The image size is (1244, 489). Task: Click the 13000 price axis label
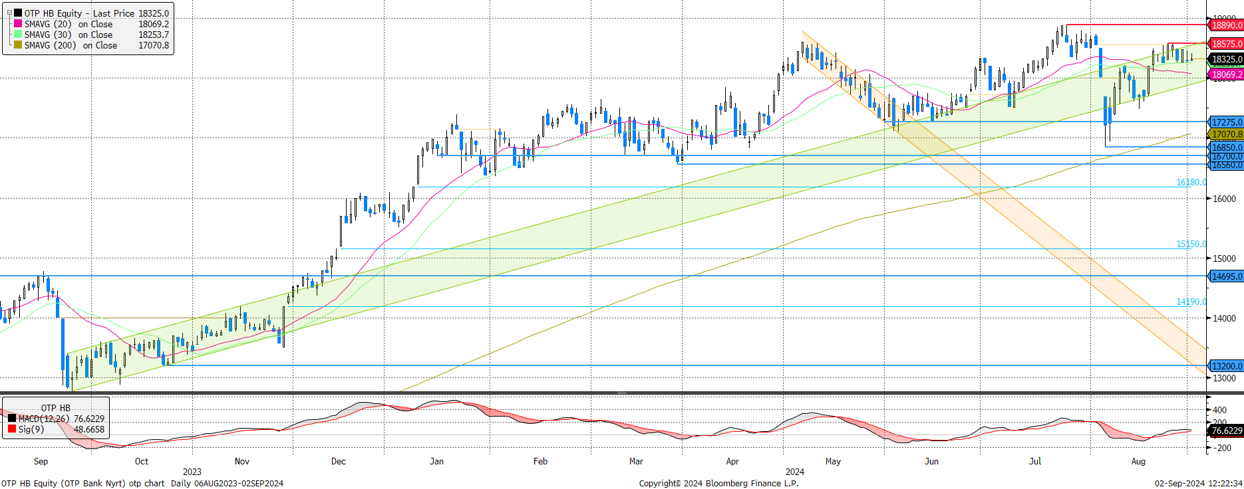(1224, 378)
